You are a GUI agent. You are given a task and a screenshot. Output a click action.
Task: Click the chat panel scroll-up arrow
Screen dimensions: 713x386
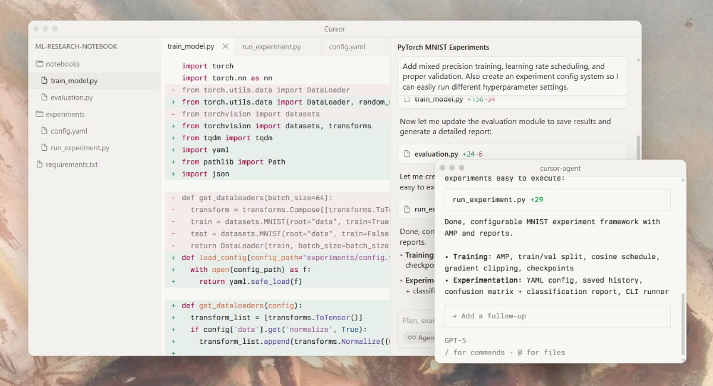(x=638, y=60)
